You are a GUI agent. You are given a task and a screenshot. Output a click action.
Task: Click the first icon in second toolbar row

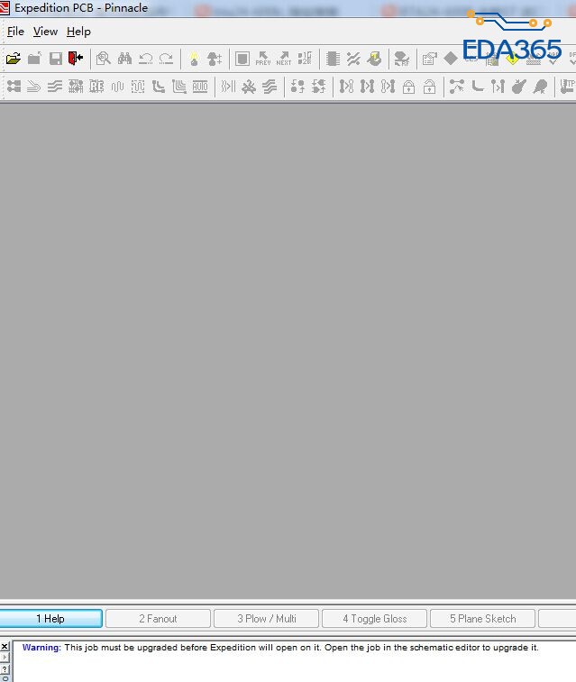tap(14, 87)
